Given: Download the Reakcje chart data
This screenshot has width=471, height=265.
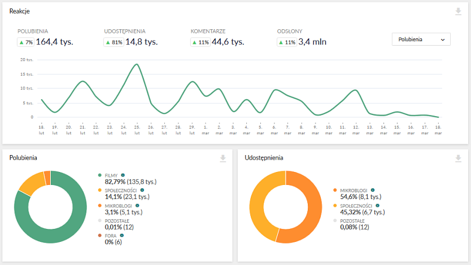Looking at the screenshot, I should click(x=458, y=12).
